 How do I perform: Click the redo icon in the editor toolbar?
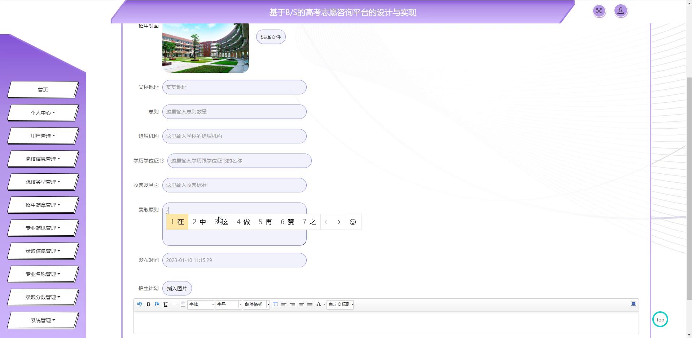(157, 304)
